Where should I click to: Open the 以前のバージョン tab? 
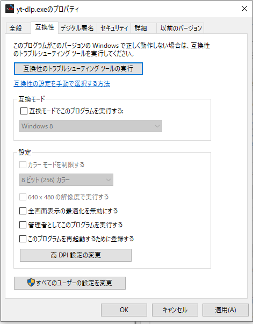pyautogui.click(x=180, y=28)
